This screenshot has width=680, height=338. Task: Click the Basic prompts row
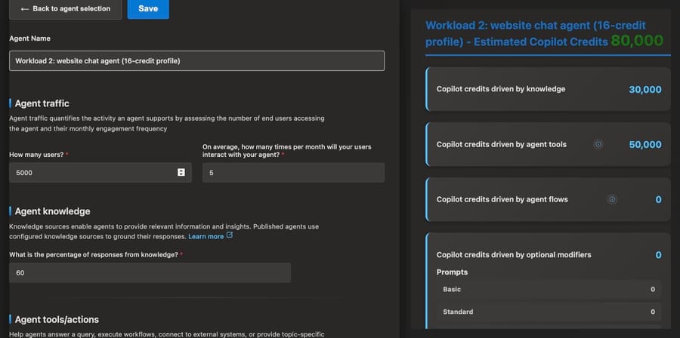pos(549,290)
